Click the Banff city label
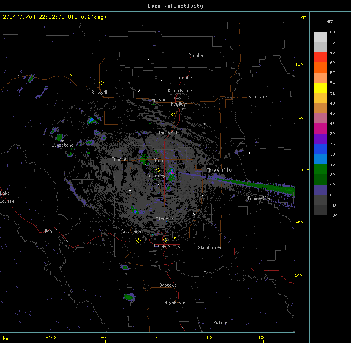351x343 pixels. (50, 231)
